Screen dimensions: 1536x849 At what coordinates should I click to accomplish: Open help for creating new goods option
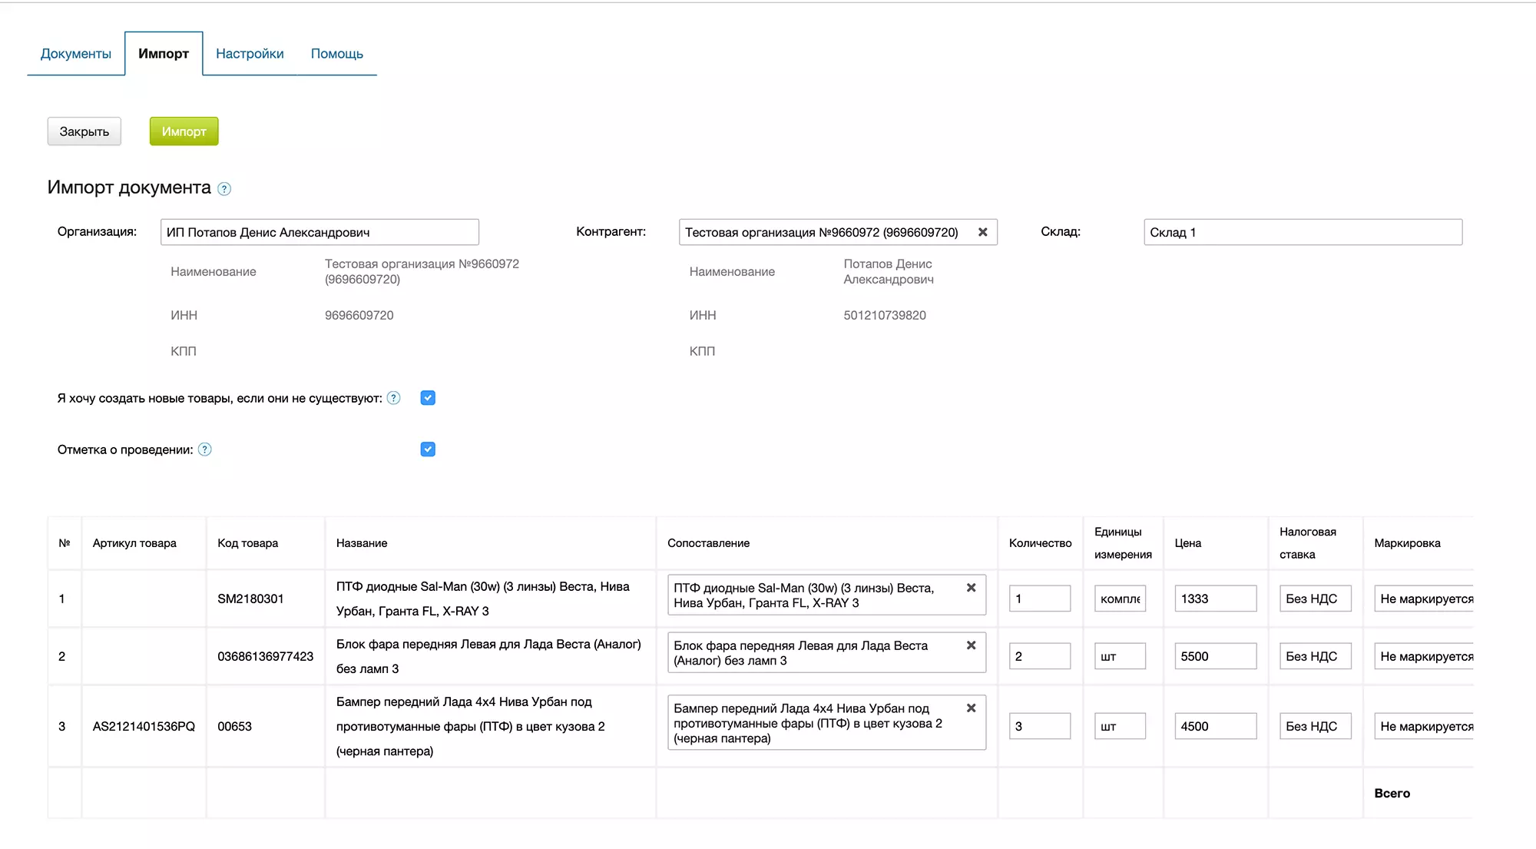click(x=394, y=398)
